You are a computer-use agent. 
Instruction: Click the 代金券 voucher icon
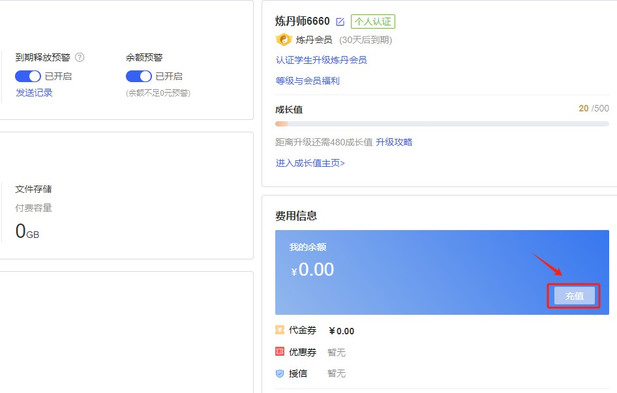point(280,330)
